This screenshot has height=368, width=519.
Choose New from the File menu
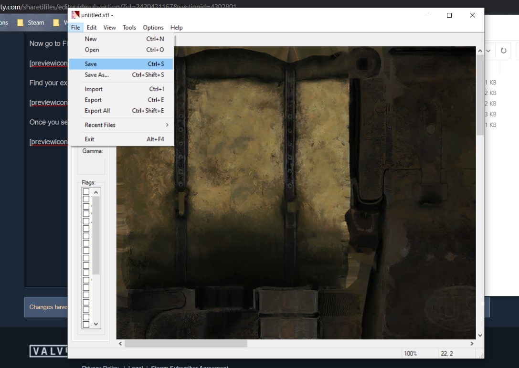click(x=121, y=39)
